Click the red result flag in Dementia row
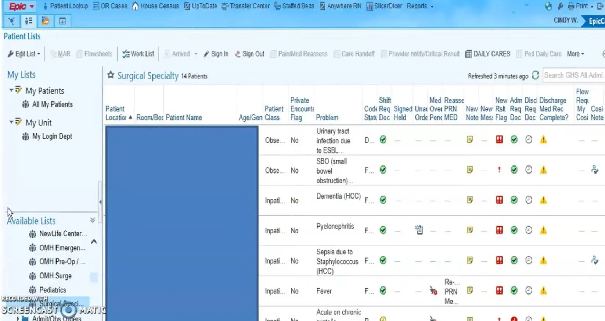Screen dimensions: 605x321 click(x=499, y=200)
